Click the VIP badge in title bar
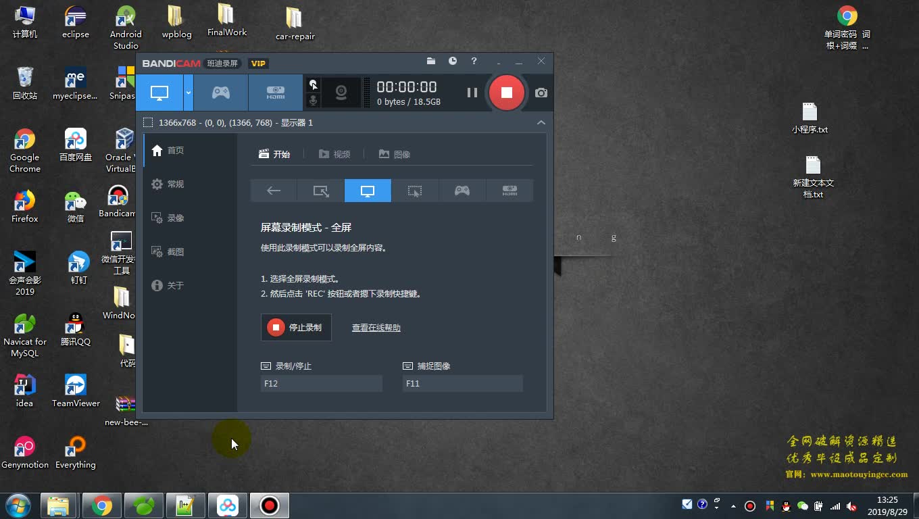This screenshot has height=519, width=919. (x=258, y=64)
